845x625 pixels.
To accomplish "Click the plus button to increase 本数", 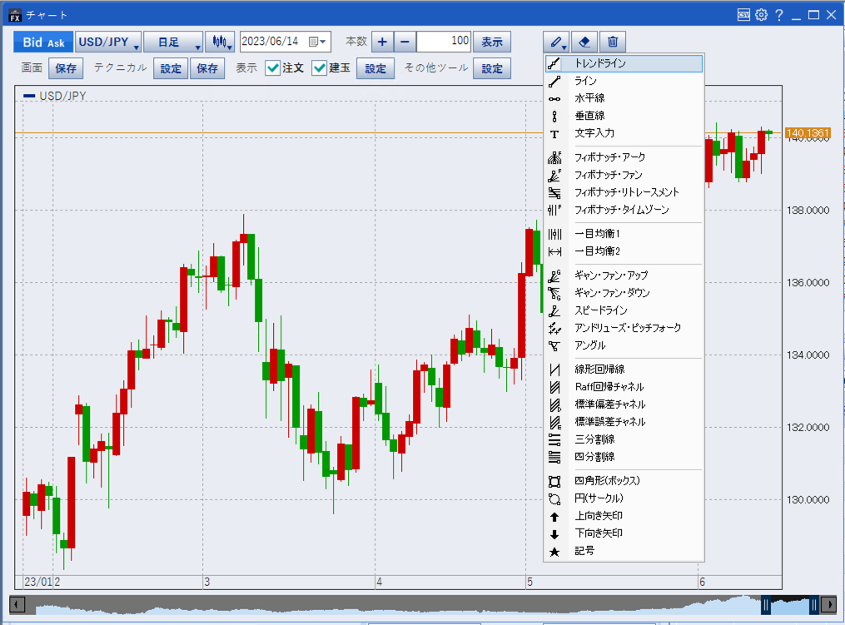I will click(x=381, y=42).
